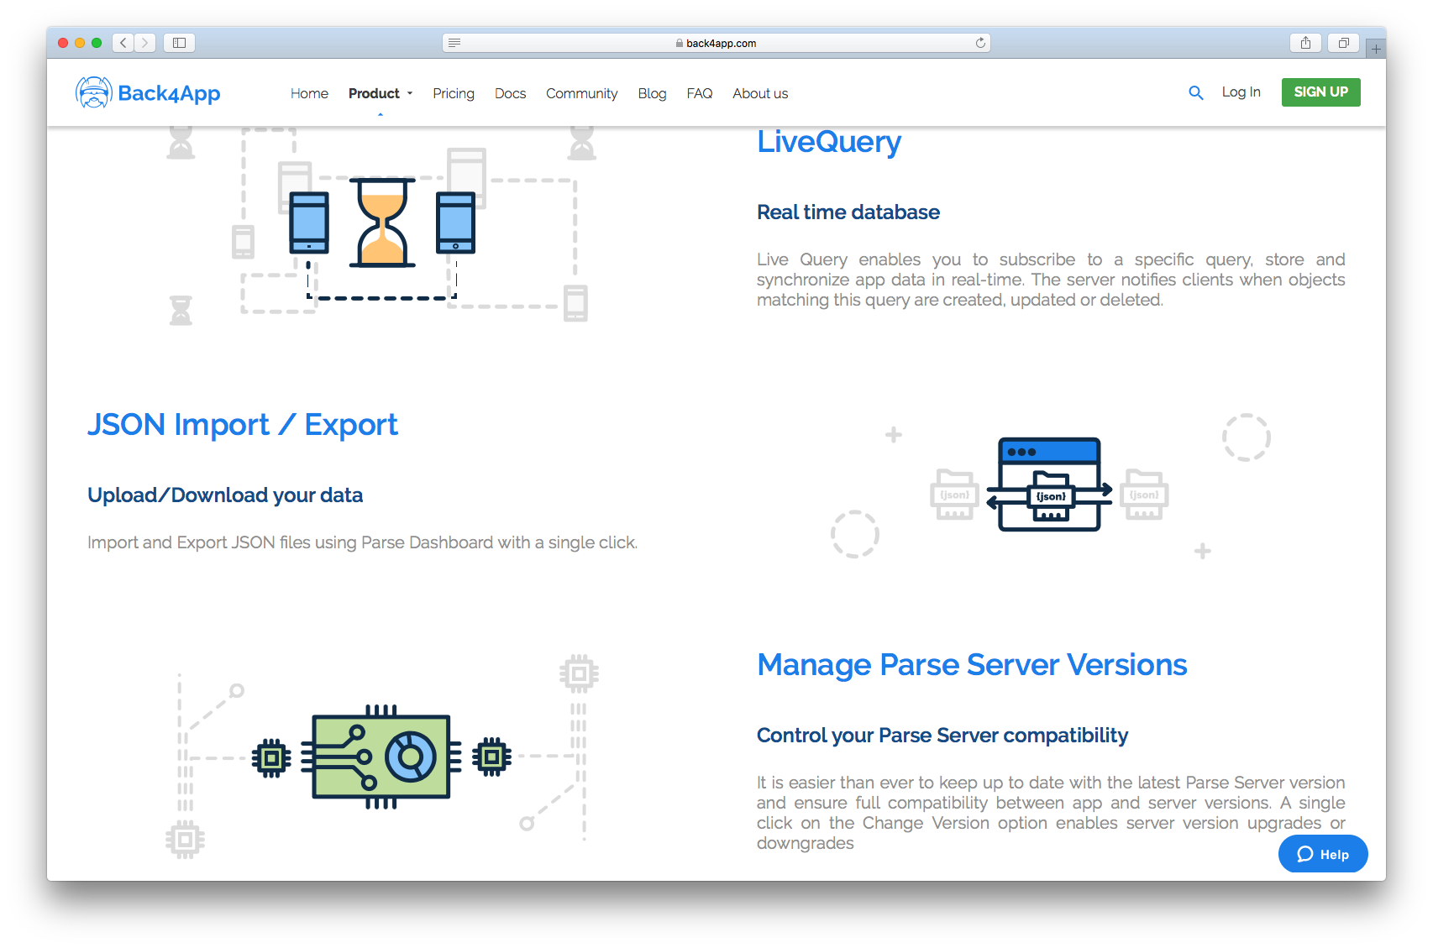Toggle the Safari sidebar button
1433x948 pixels.
click(179, 43)
